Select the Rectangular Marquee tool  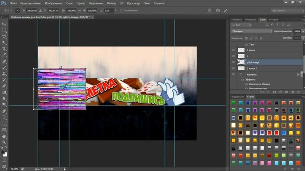[x=4, y=30]
